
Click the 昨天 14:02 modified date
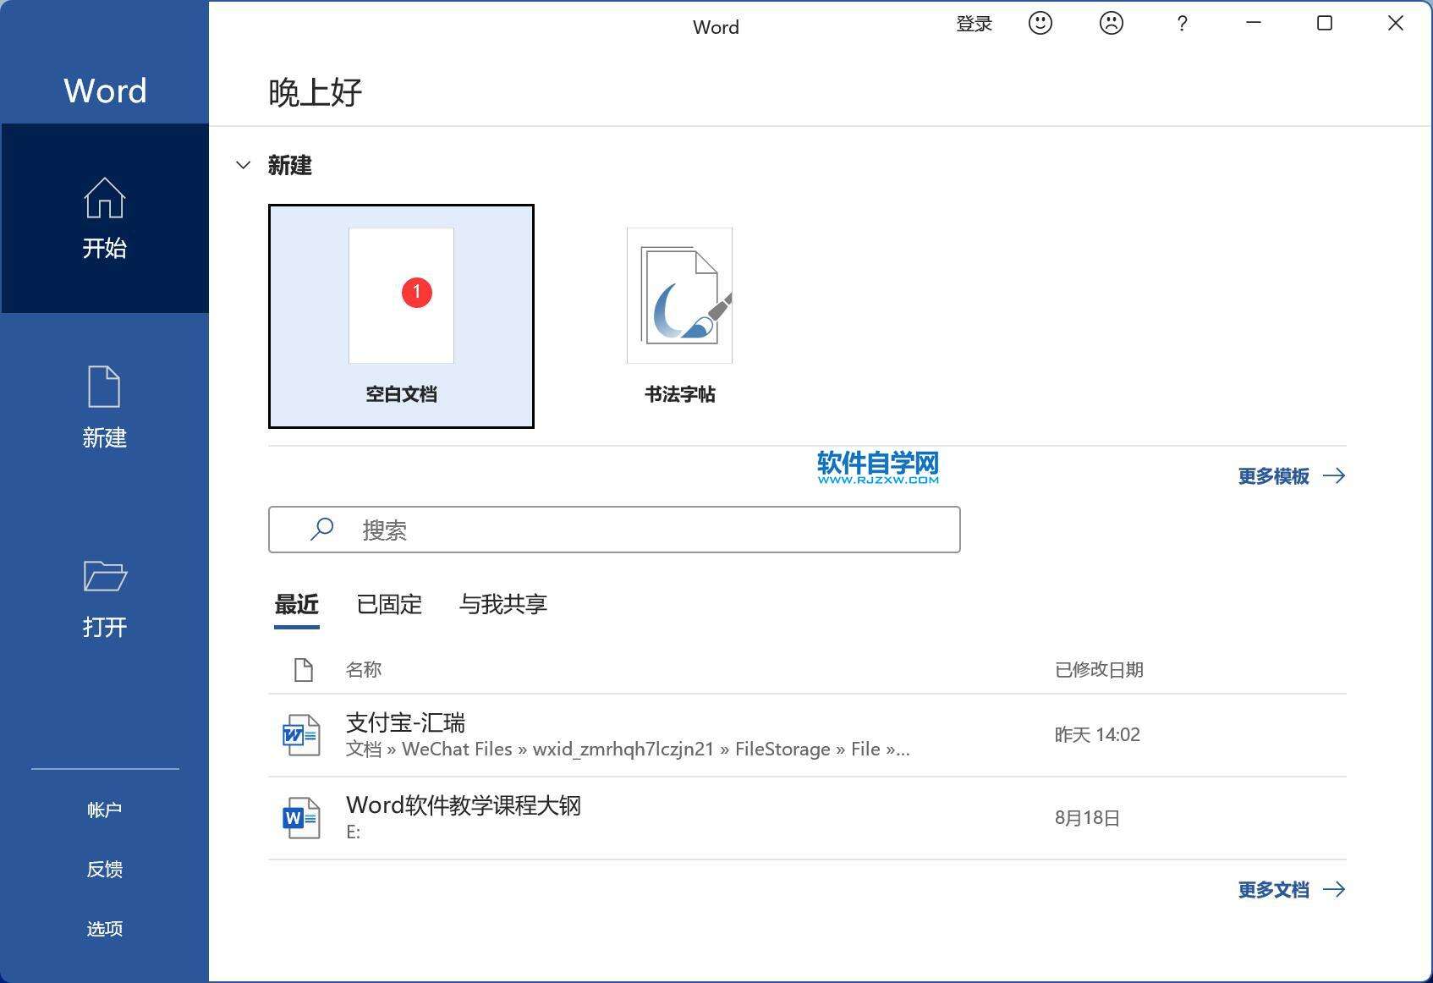[x=1097, y=735]
